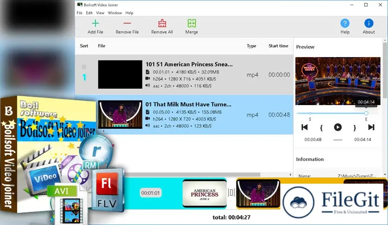Open the File menu
The image size is (388, 225).
pos(79,13)
